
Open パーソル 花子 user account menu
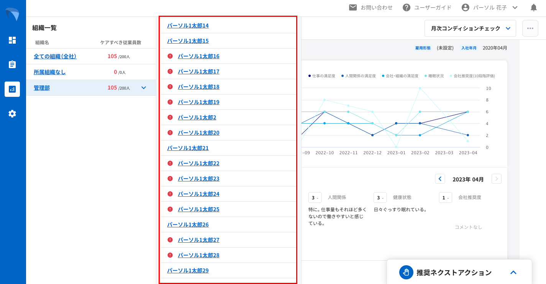click(490, 7)
